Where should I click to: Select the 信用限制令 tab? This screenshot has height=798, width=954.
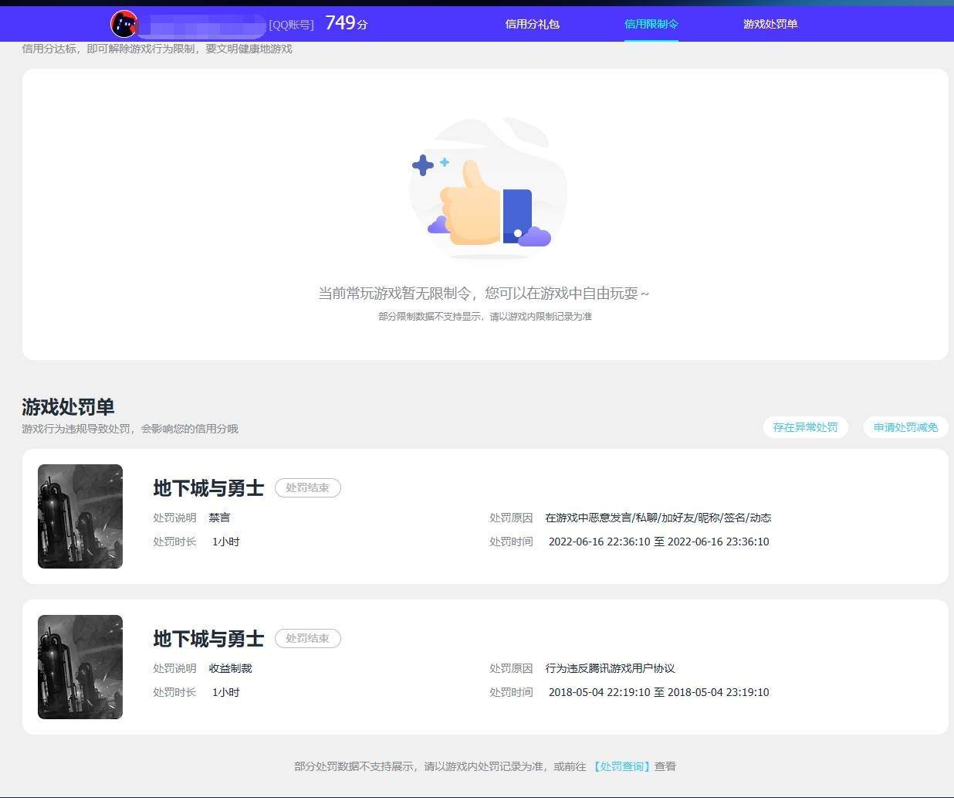pyautogui.click(x=651, y=24)
